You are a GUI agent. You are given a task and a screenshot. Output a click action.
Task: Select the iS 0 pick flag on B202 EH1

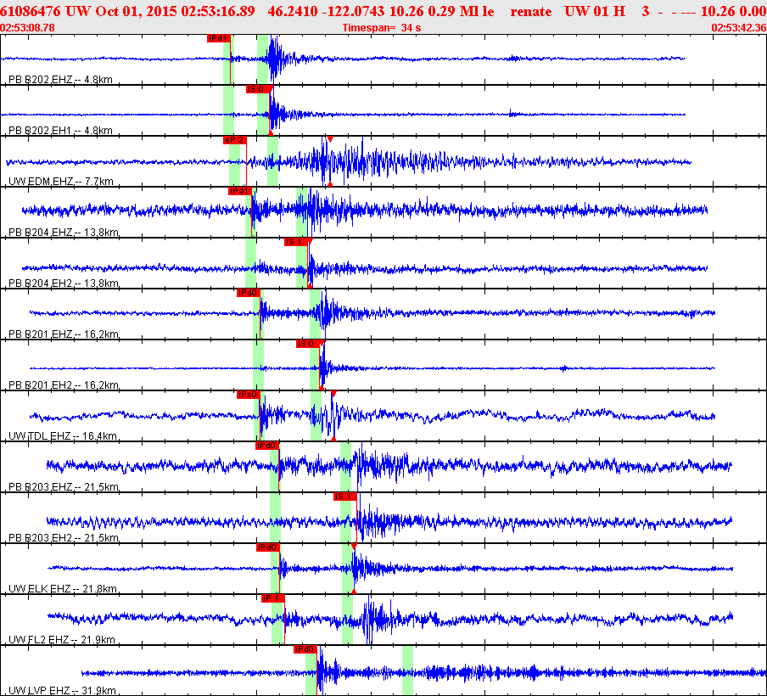[258, 89]
